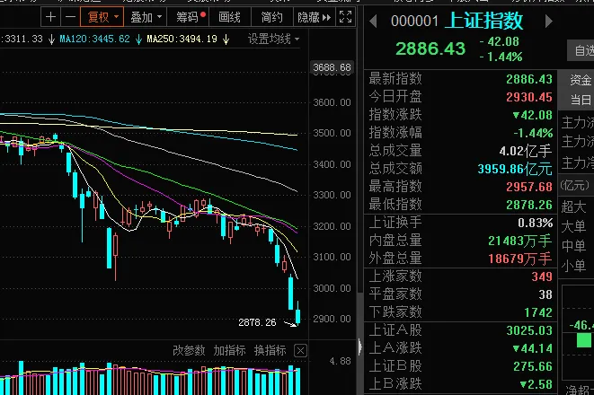Click the 4.88 volume axis label

click(340, 361)
